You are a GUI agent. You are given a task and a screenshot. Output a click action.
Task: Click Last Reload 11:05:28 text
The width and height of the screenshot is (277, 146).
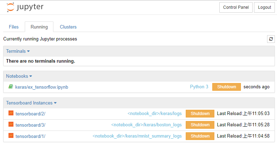[243, 125]
